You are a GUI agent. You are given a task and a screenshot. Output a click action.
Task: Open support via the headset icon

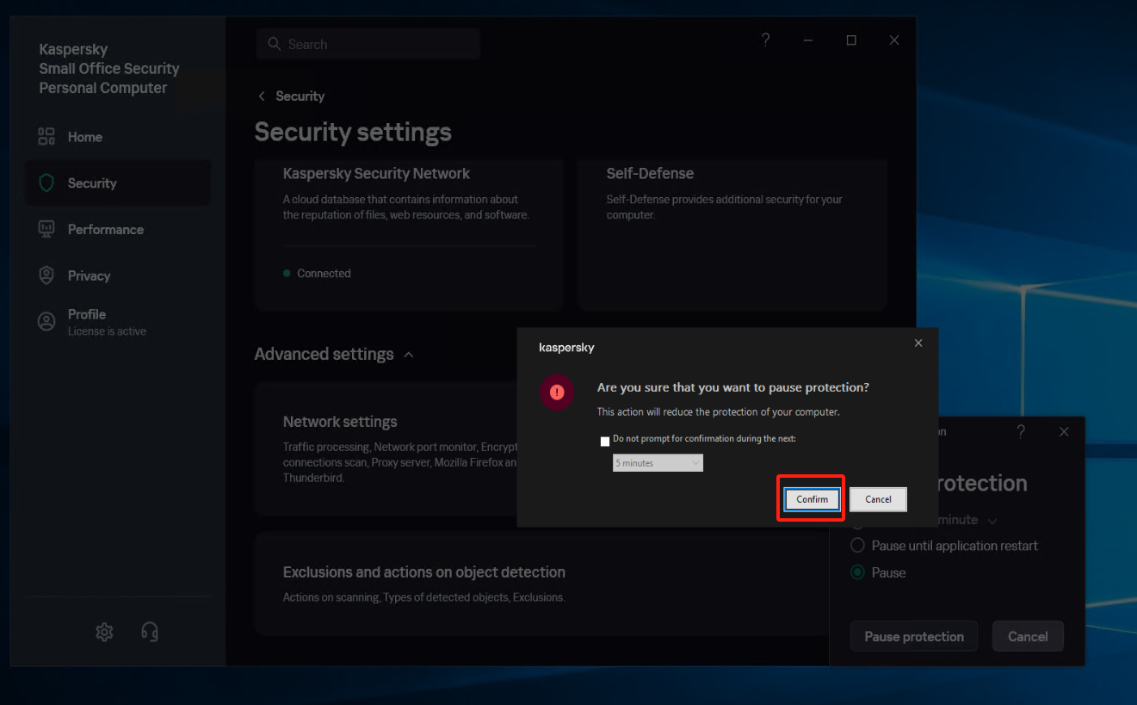click(150, 632)
